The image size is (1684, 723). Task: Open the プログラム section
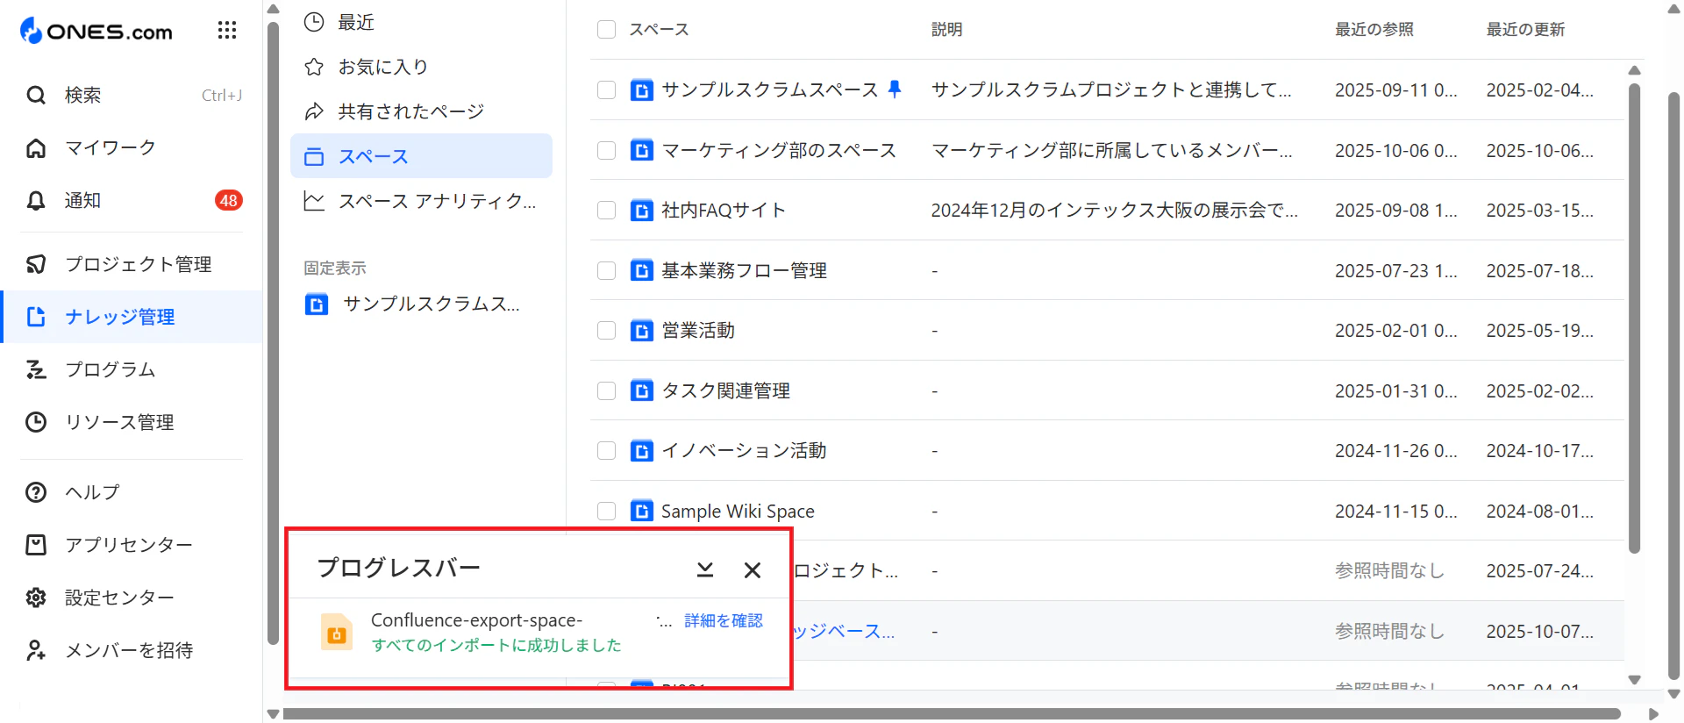coord(111,369)
